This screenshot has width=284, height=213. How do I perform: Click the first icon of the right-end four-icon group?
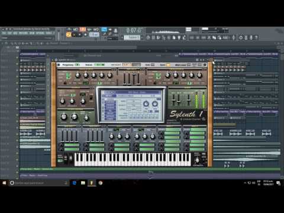coord(241,37)
